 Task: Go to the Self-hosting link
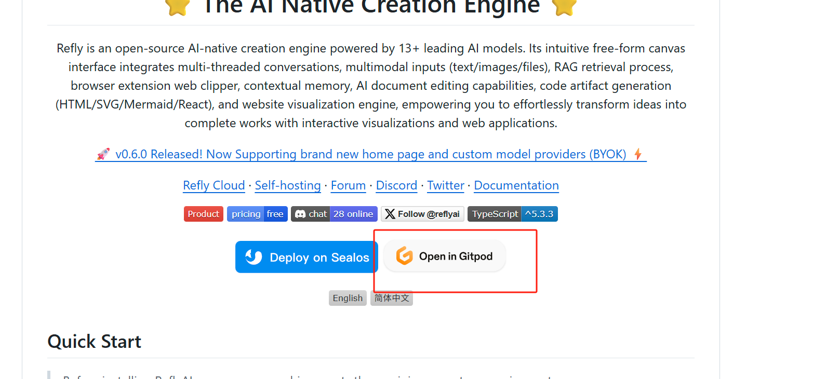(x=288, y=185)
